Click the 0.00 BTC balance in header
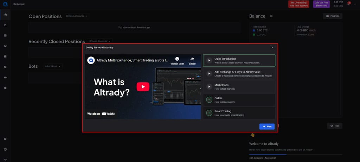This screenshot has width=360, height=162. 338,2
